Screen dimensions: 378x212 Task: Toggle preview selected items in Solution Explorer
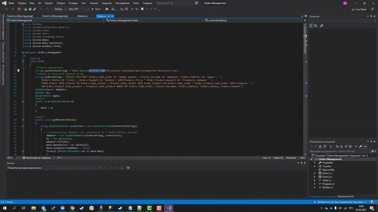(x=365, y=147)
